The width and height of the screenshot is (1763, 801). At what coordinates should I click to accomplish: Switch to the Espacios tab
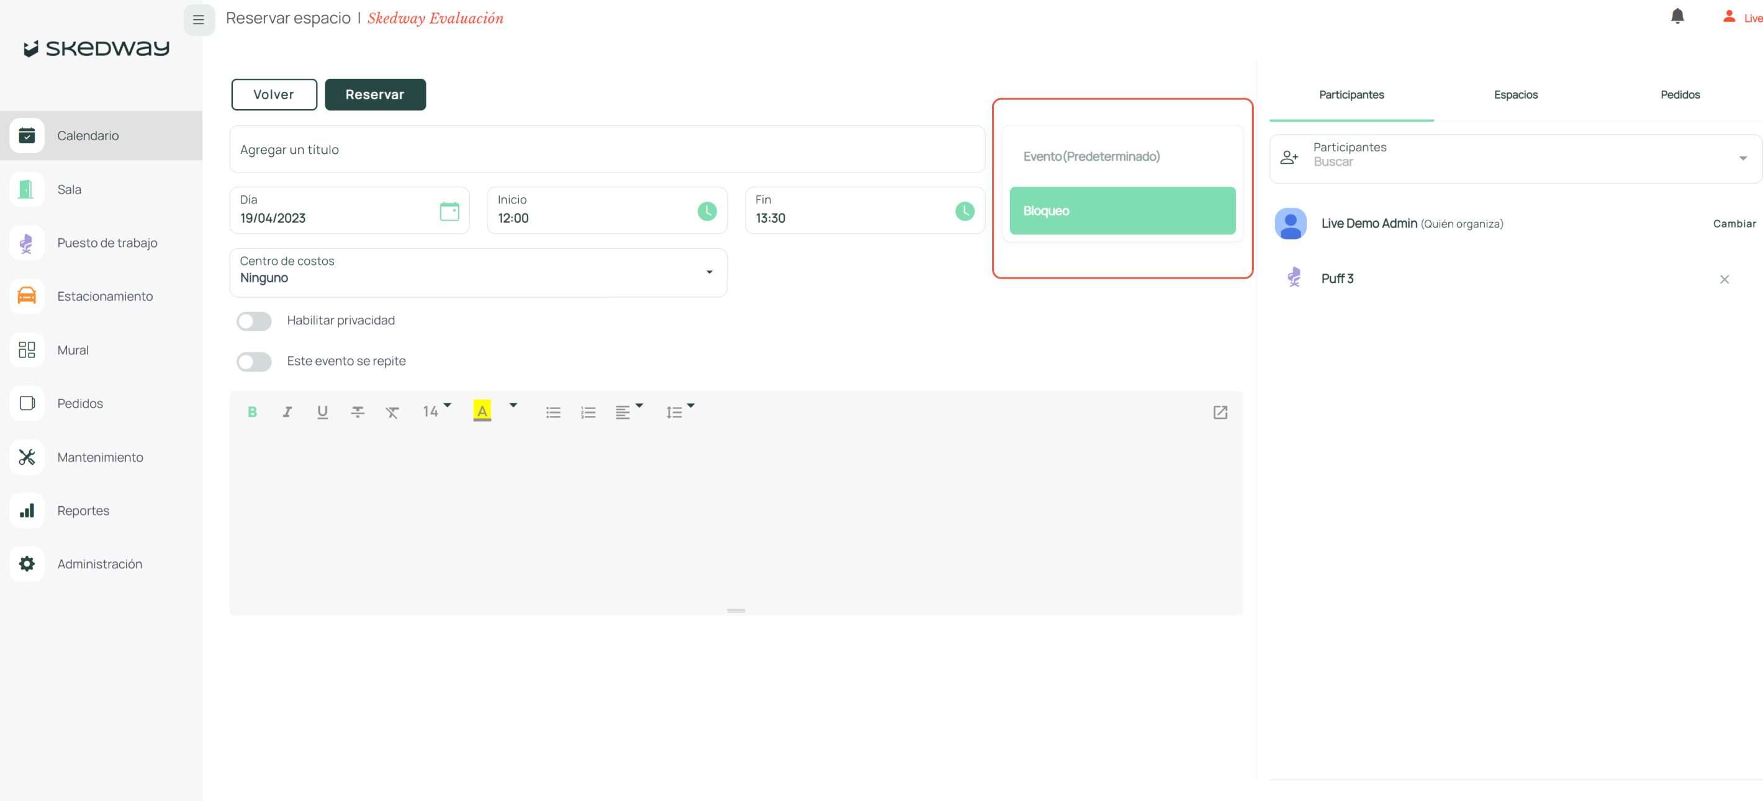click(1515, 94)
